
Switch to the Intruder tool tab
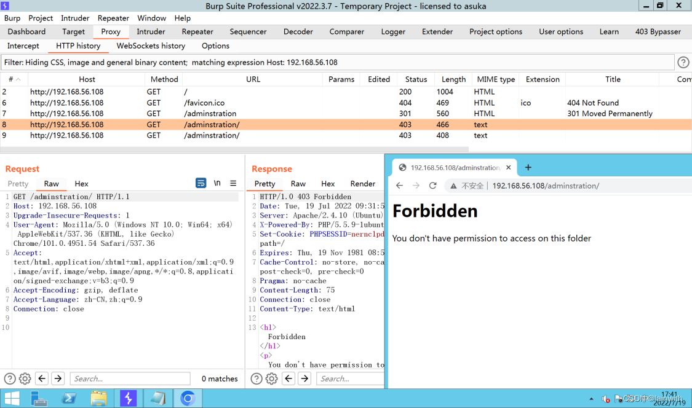click(151, 32)
